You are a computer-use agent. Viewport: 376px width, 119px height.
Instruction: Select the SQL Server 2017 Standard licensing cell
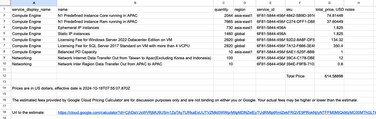135,46
